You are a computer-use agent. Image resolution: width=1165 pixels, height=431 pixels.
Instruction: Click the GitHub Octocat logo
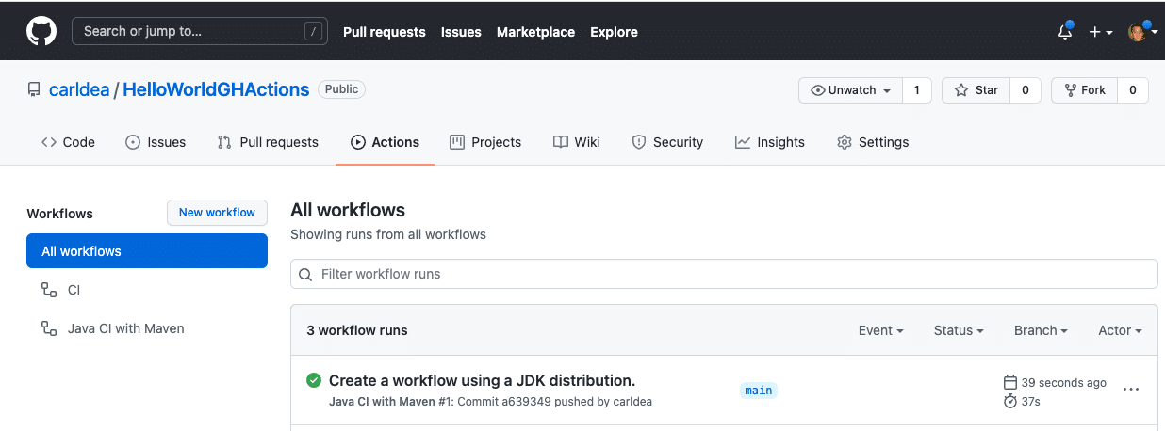click(41, 31)
